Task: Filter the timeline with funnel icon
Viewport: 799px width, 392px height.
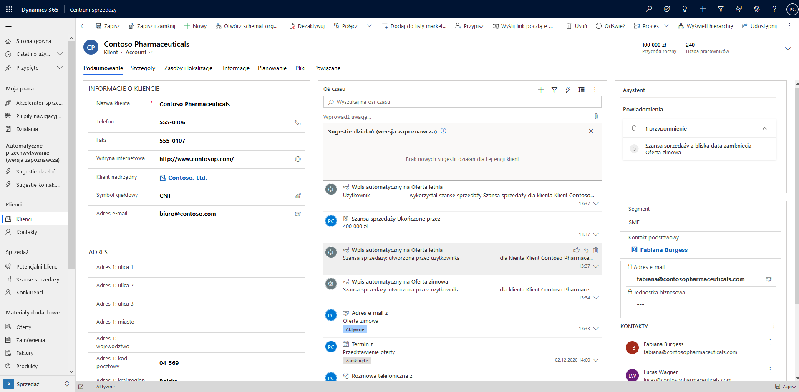Action: (x=555, y=89)
